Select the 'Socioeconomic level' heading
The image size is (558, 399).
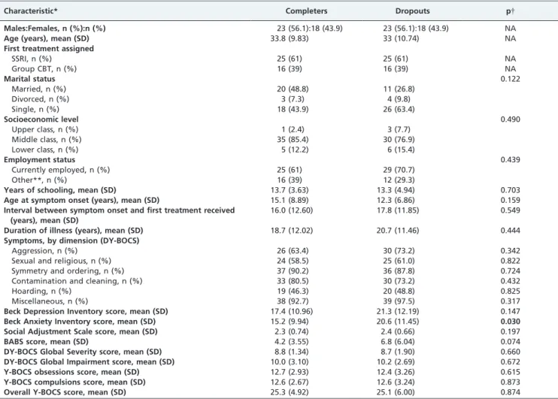tap(41, 119)
